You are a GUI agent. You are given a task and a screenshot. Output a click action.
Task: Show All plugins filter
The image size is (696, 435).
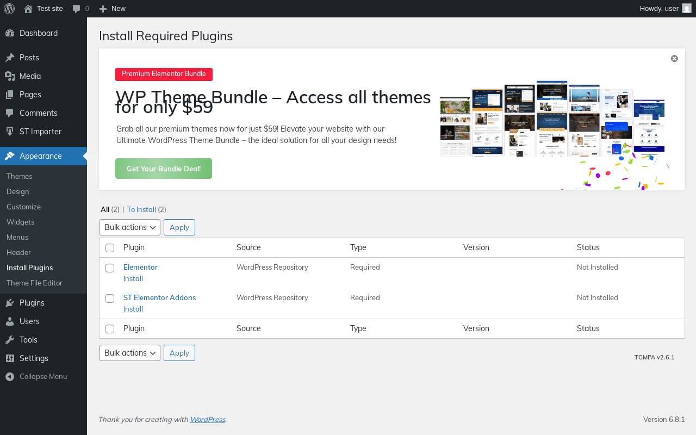105,209
